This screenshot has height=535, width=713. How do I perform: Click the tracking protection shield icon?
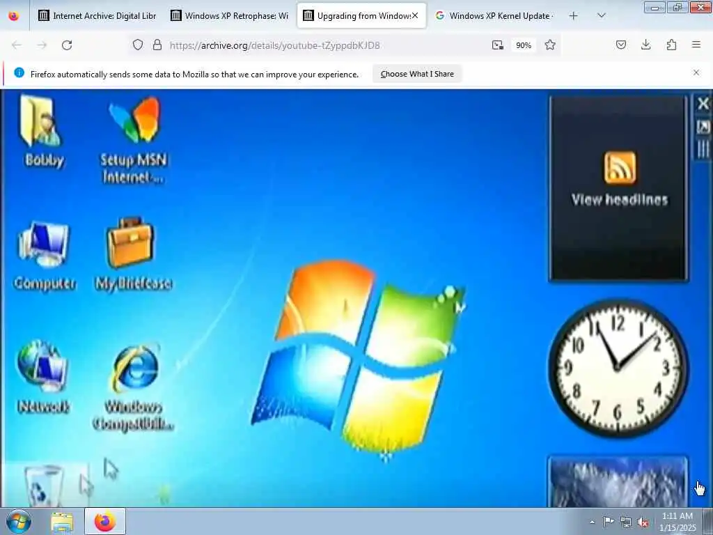click(138, 45)
